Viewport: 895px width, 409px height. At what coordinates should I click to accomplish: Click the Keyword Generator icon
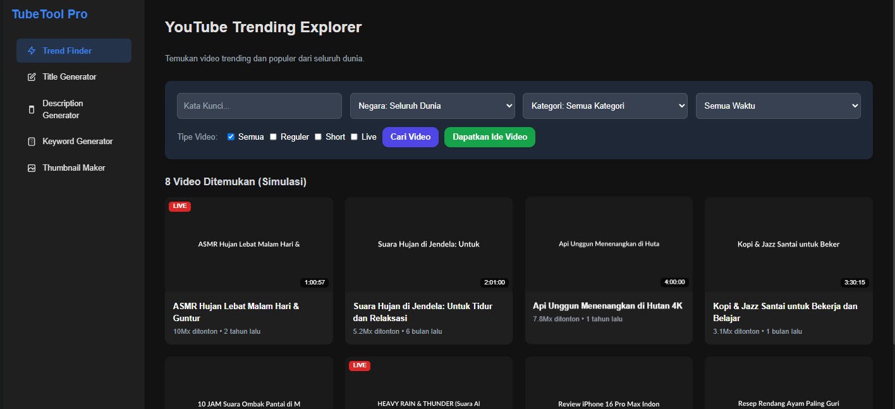(32, 142)
